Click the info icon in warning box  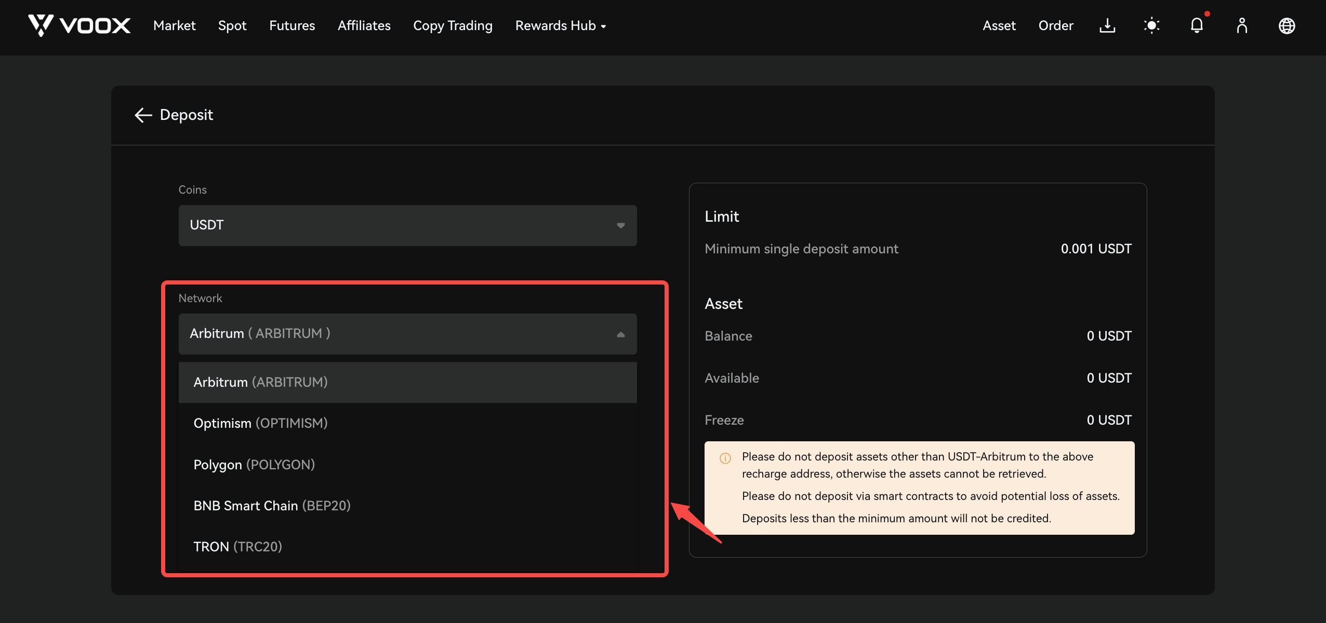(x=725, y=458)
